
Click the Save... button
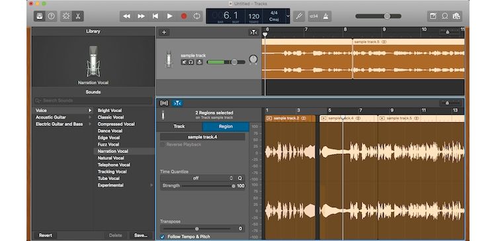click(141, 235)
